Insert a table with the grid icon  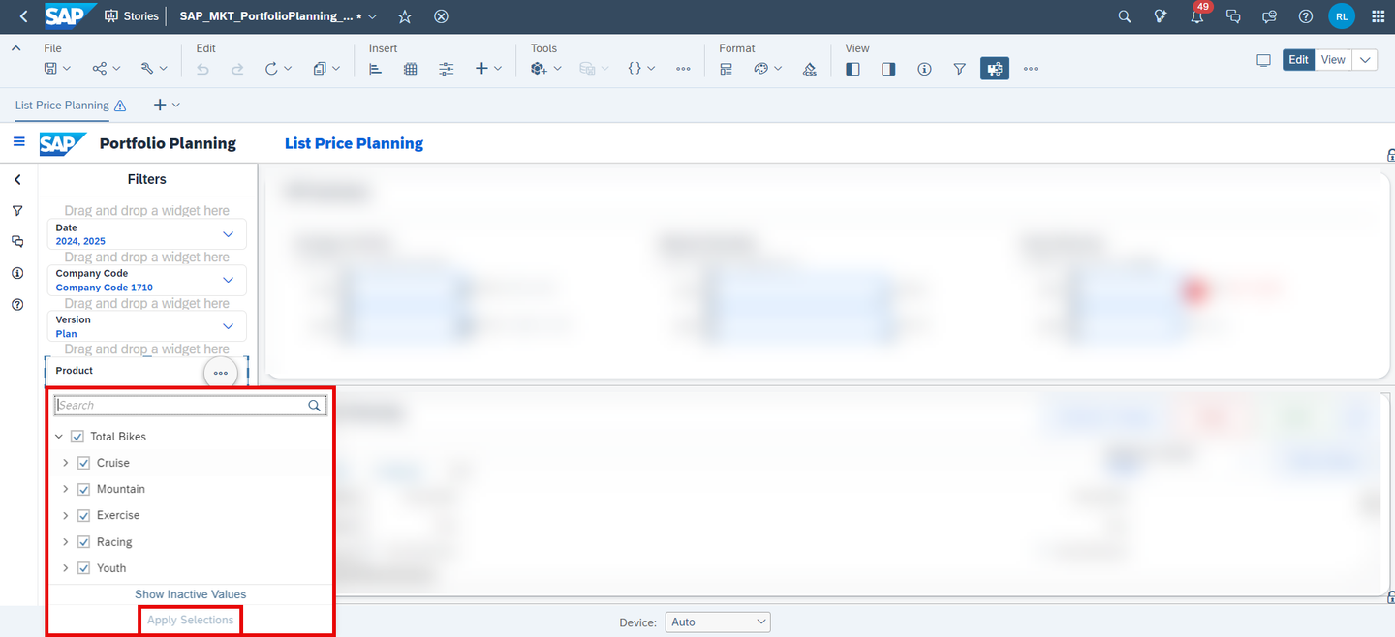pos(411,69)
